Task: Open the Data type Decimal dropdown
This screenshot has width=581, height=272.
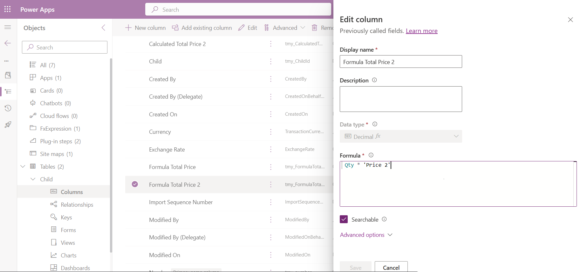Action: click(401, 136)
